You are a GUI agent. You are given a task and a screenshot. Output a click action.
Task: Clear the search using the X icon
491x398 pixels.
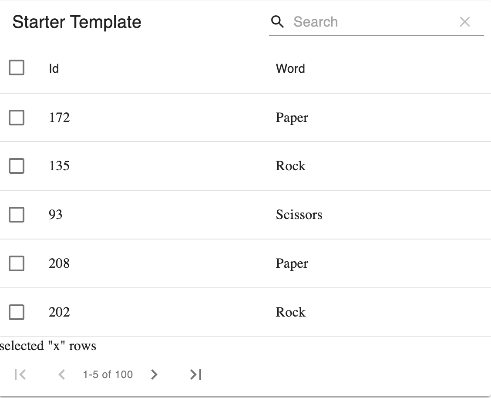pyautogui.click(x=465, y=22)
